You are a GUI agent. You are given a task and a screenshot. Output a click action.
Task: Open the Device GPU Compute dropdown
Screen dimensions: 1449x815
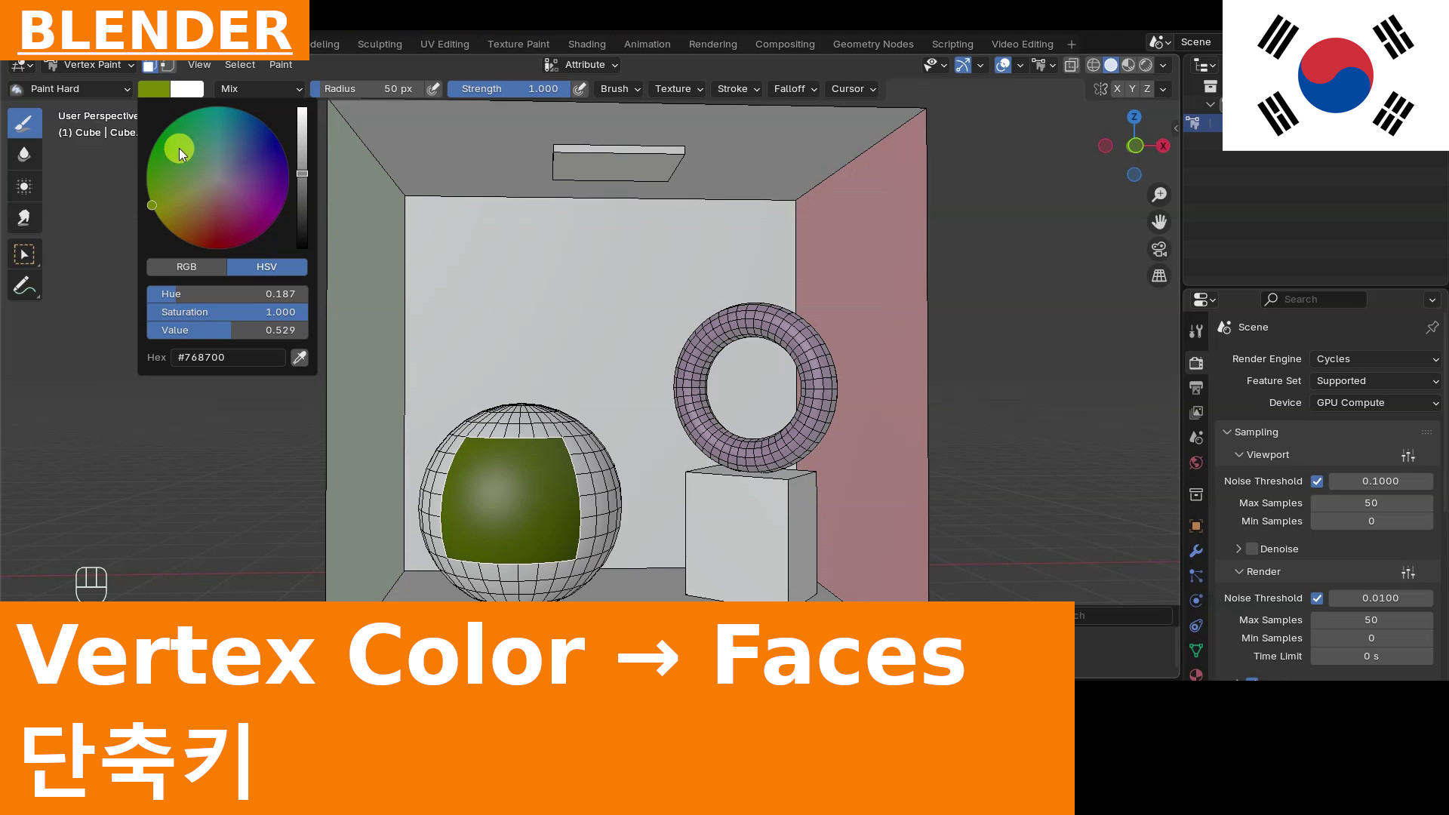click(x=1377, y=403)
